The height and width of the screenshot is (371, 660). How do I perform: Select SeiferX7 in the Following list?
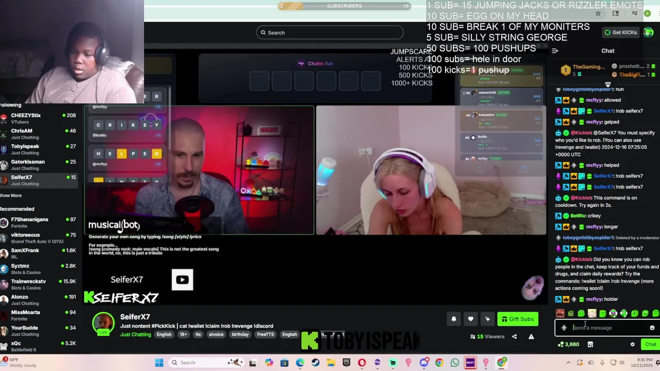pos(39,180)
